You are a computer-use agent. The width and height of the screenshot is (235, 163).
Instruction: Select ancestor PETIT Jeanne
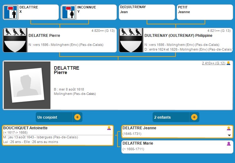point(205,12)
